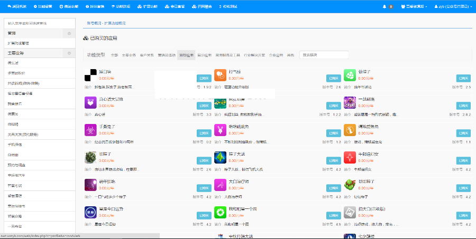Click 已购买 button for 星座今日运势
The height and width of the screenshot is (239, 476).
point(204,215)
